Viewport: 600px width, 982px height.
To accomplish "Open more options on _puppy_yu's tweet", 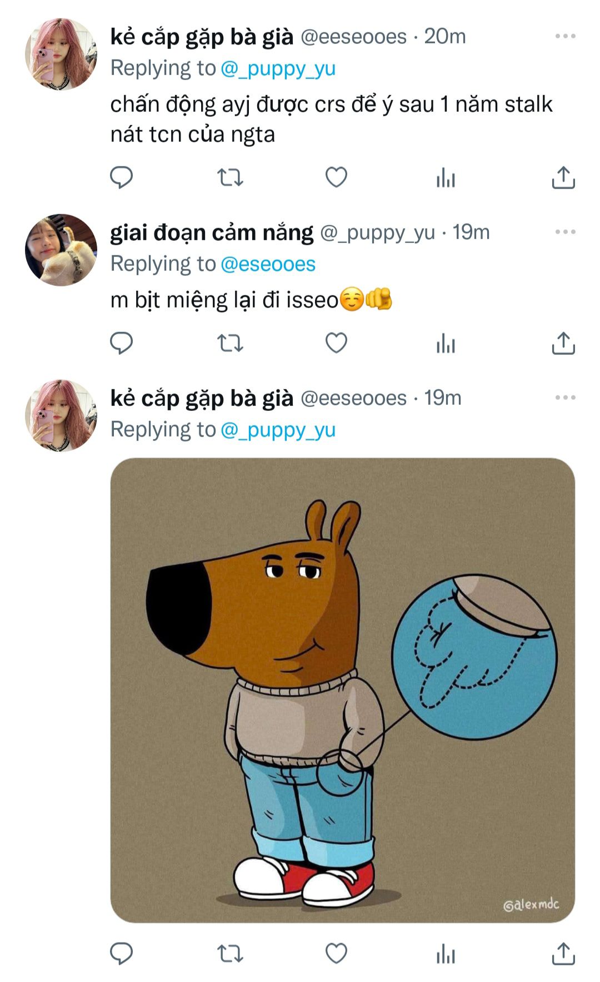I will point(565,232).
